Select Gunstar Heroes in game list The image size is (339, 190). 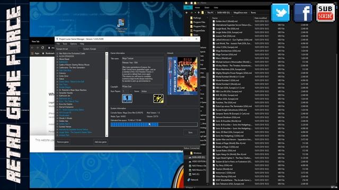click(65, 127)
